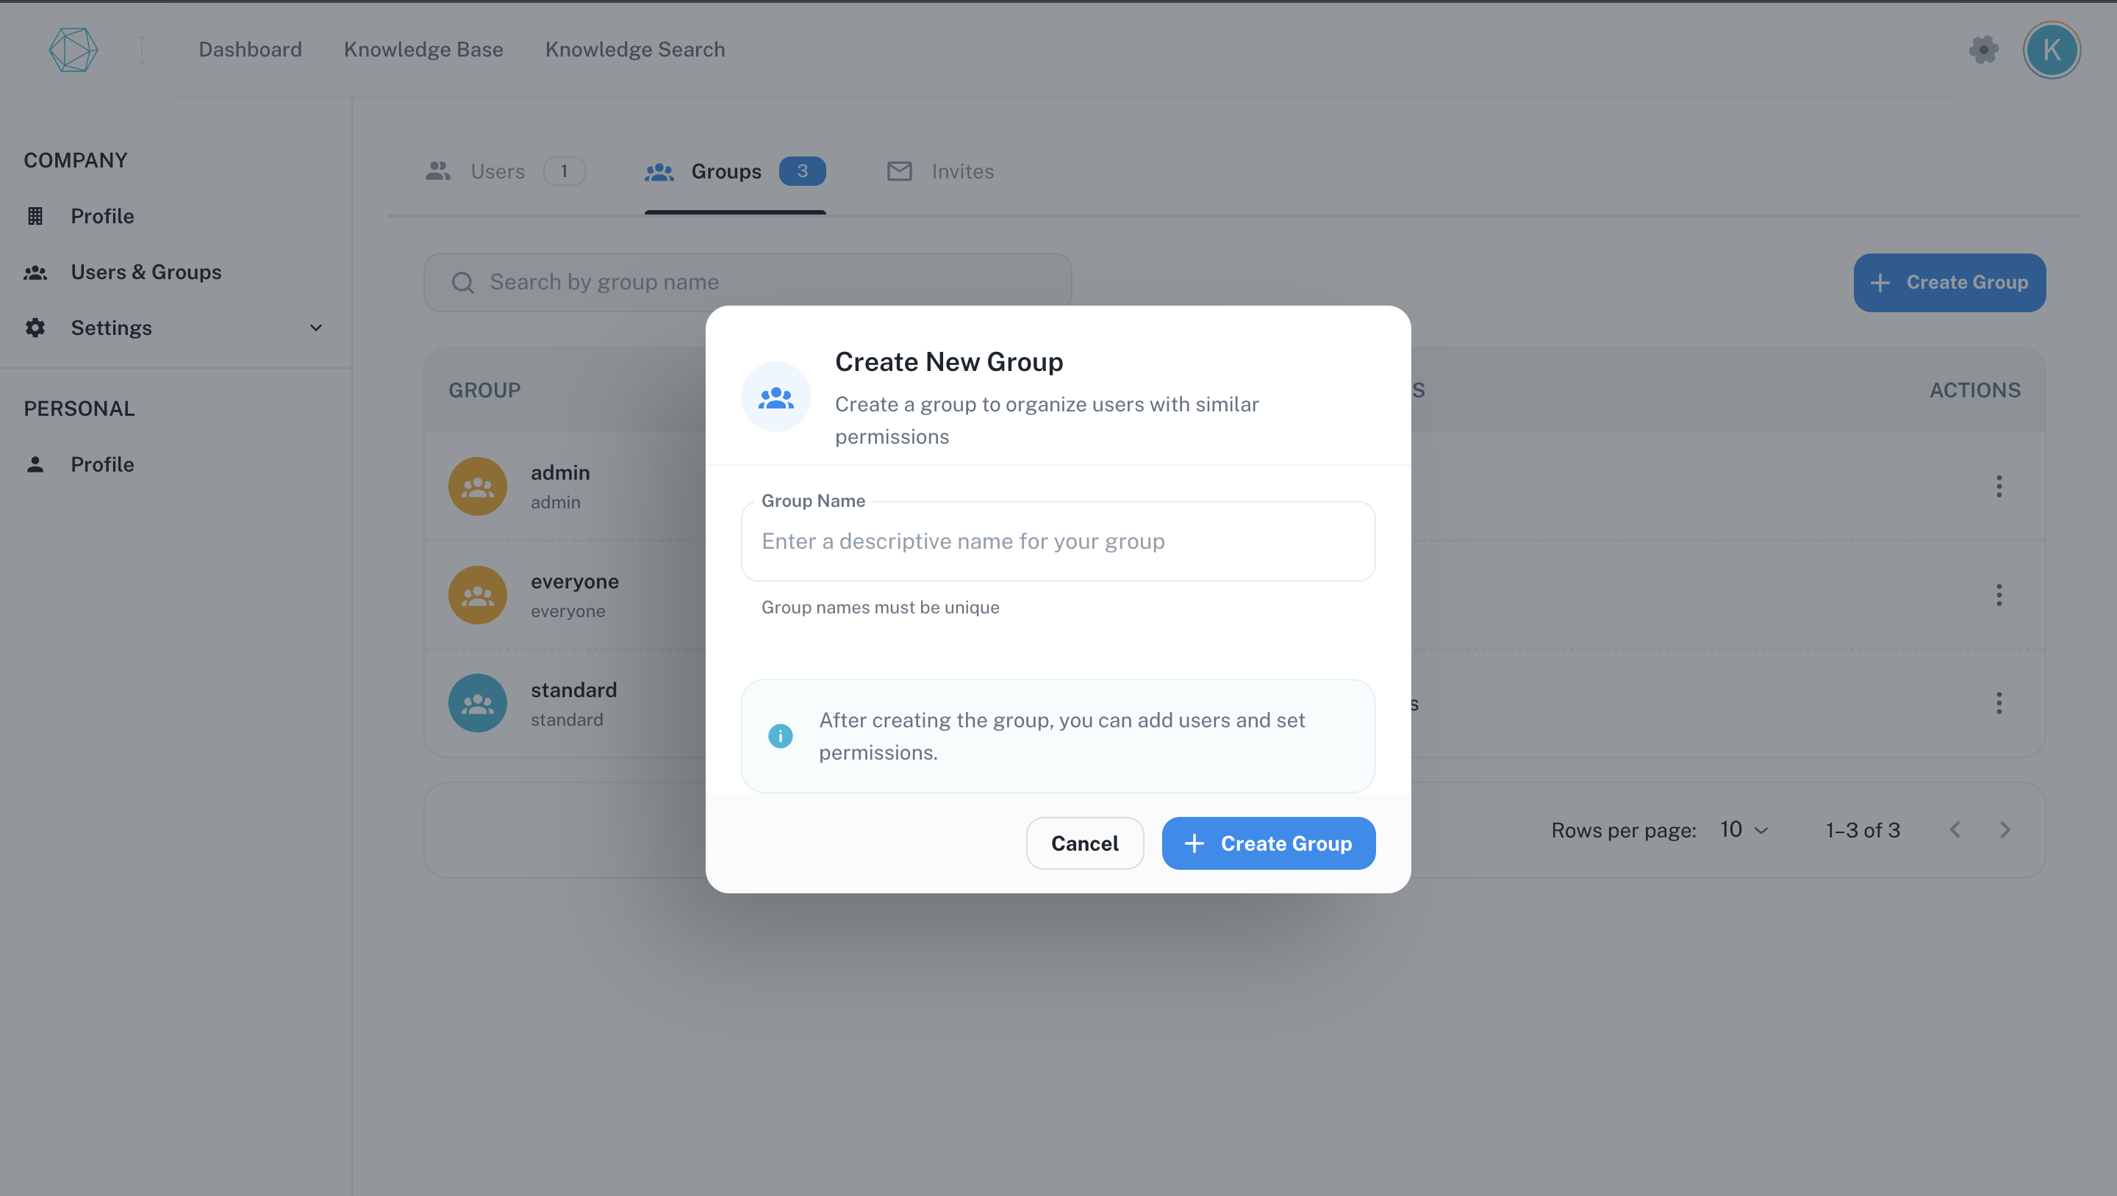Click the admin group avatar icon
Screen dimensions: 2117x1196
tap(476, 486)
